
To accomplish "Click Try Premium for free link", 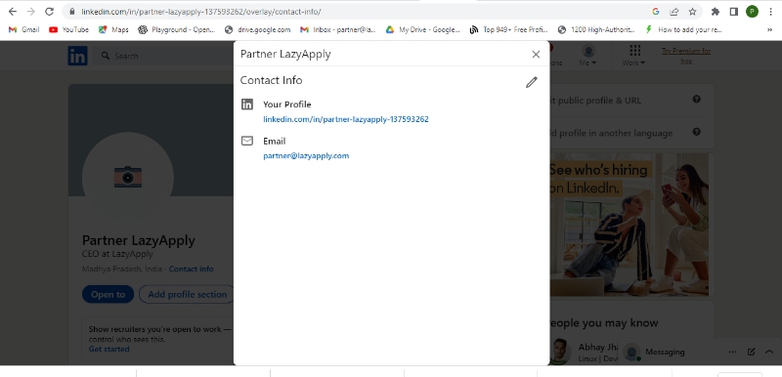I will 686,56.
